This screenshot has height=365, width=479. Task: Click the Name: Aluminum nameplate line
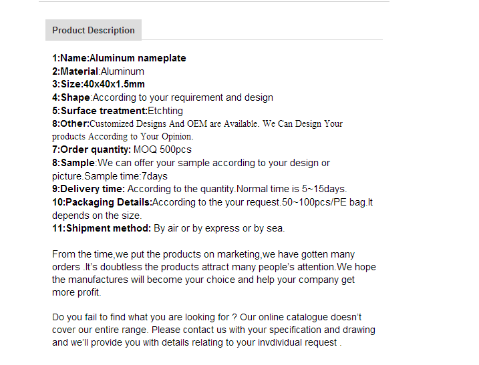pos(119,58)
